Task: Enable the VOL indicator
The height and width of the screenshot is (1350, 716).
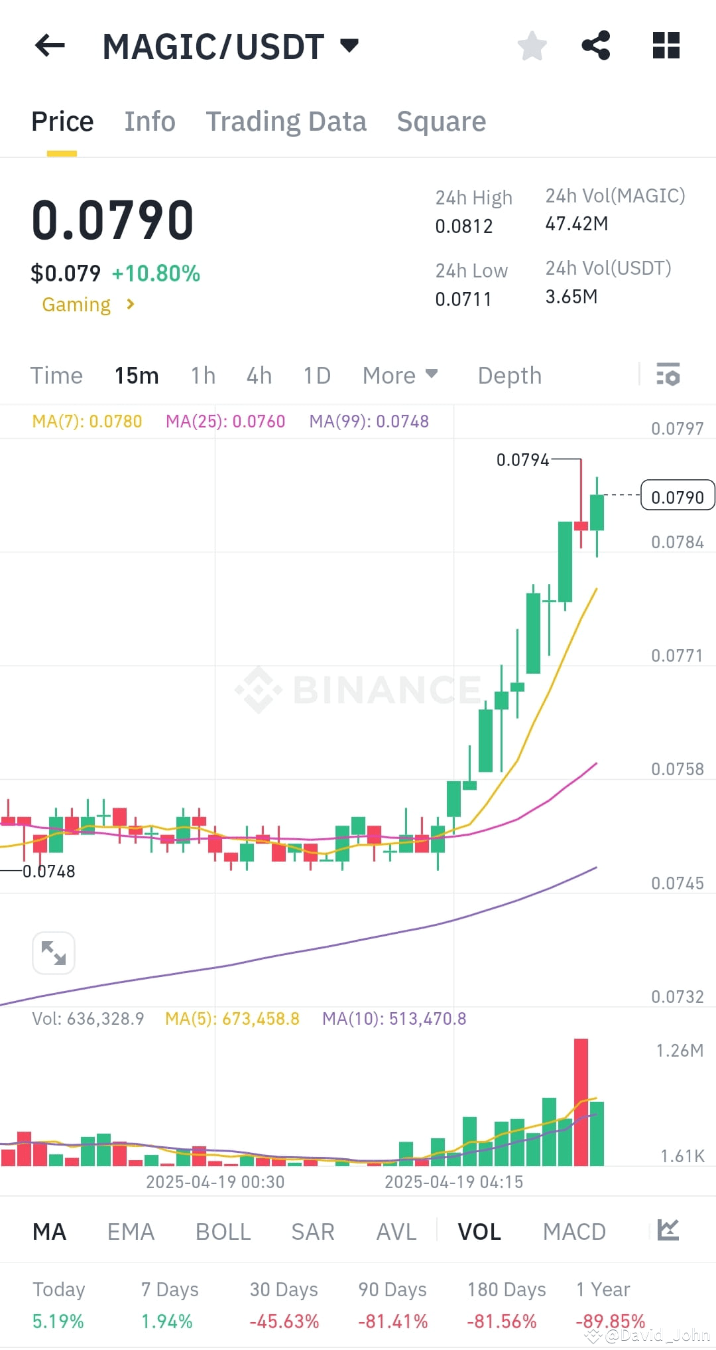Action: point(479,1231)
